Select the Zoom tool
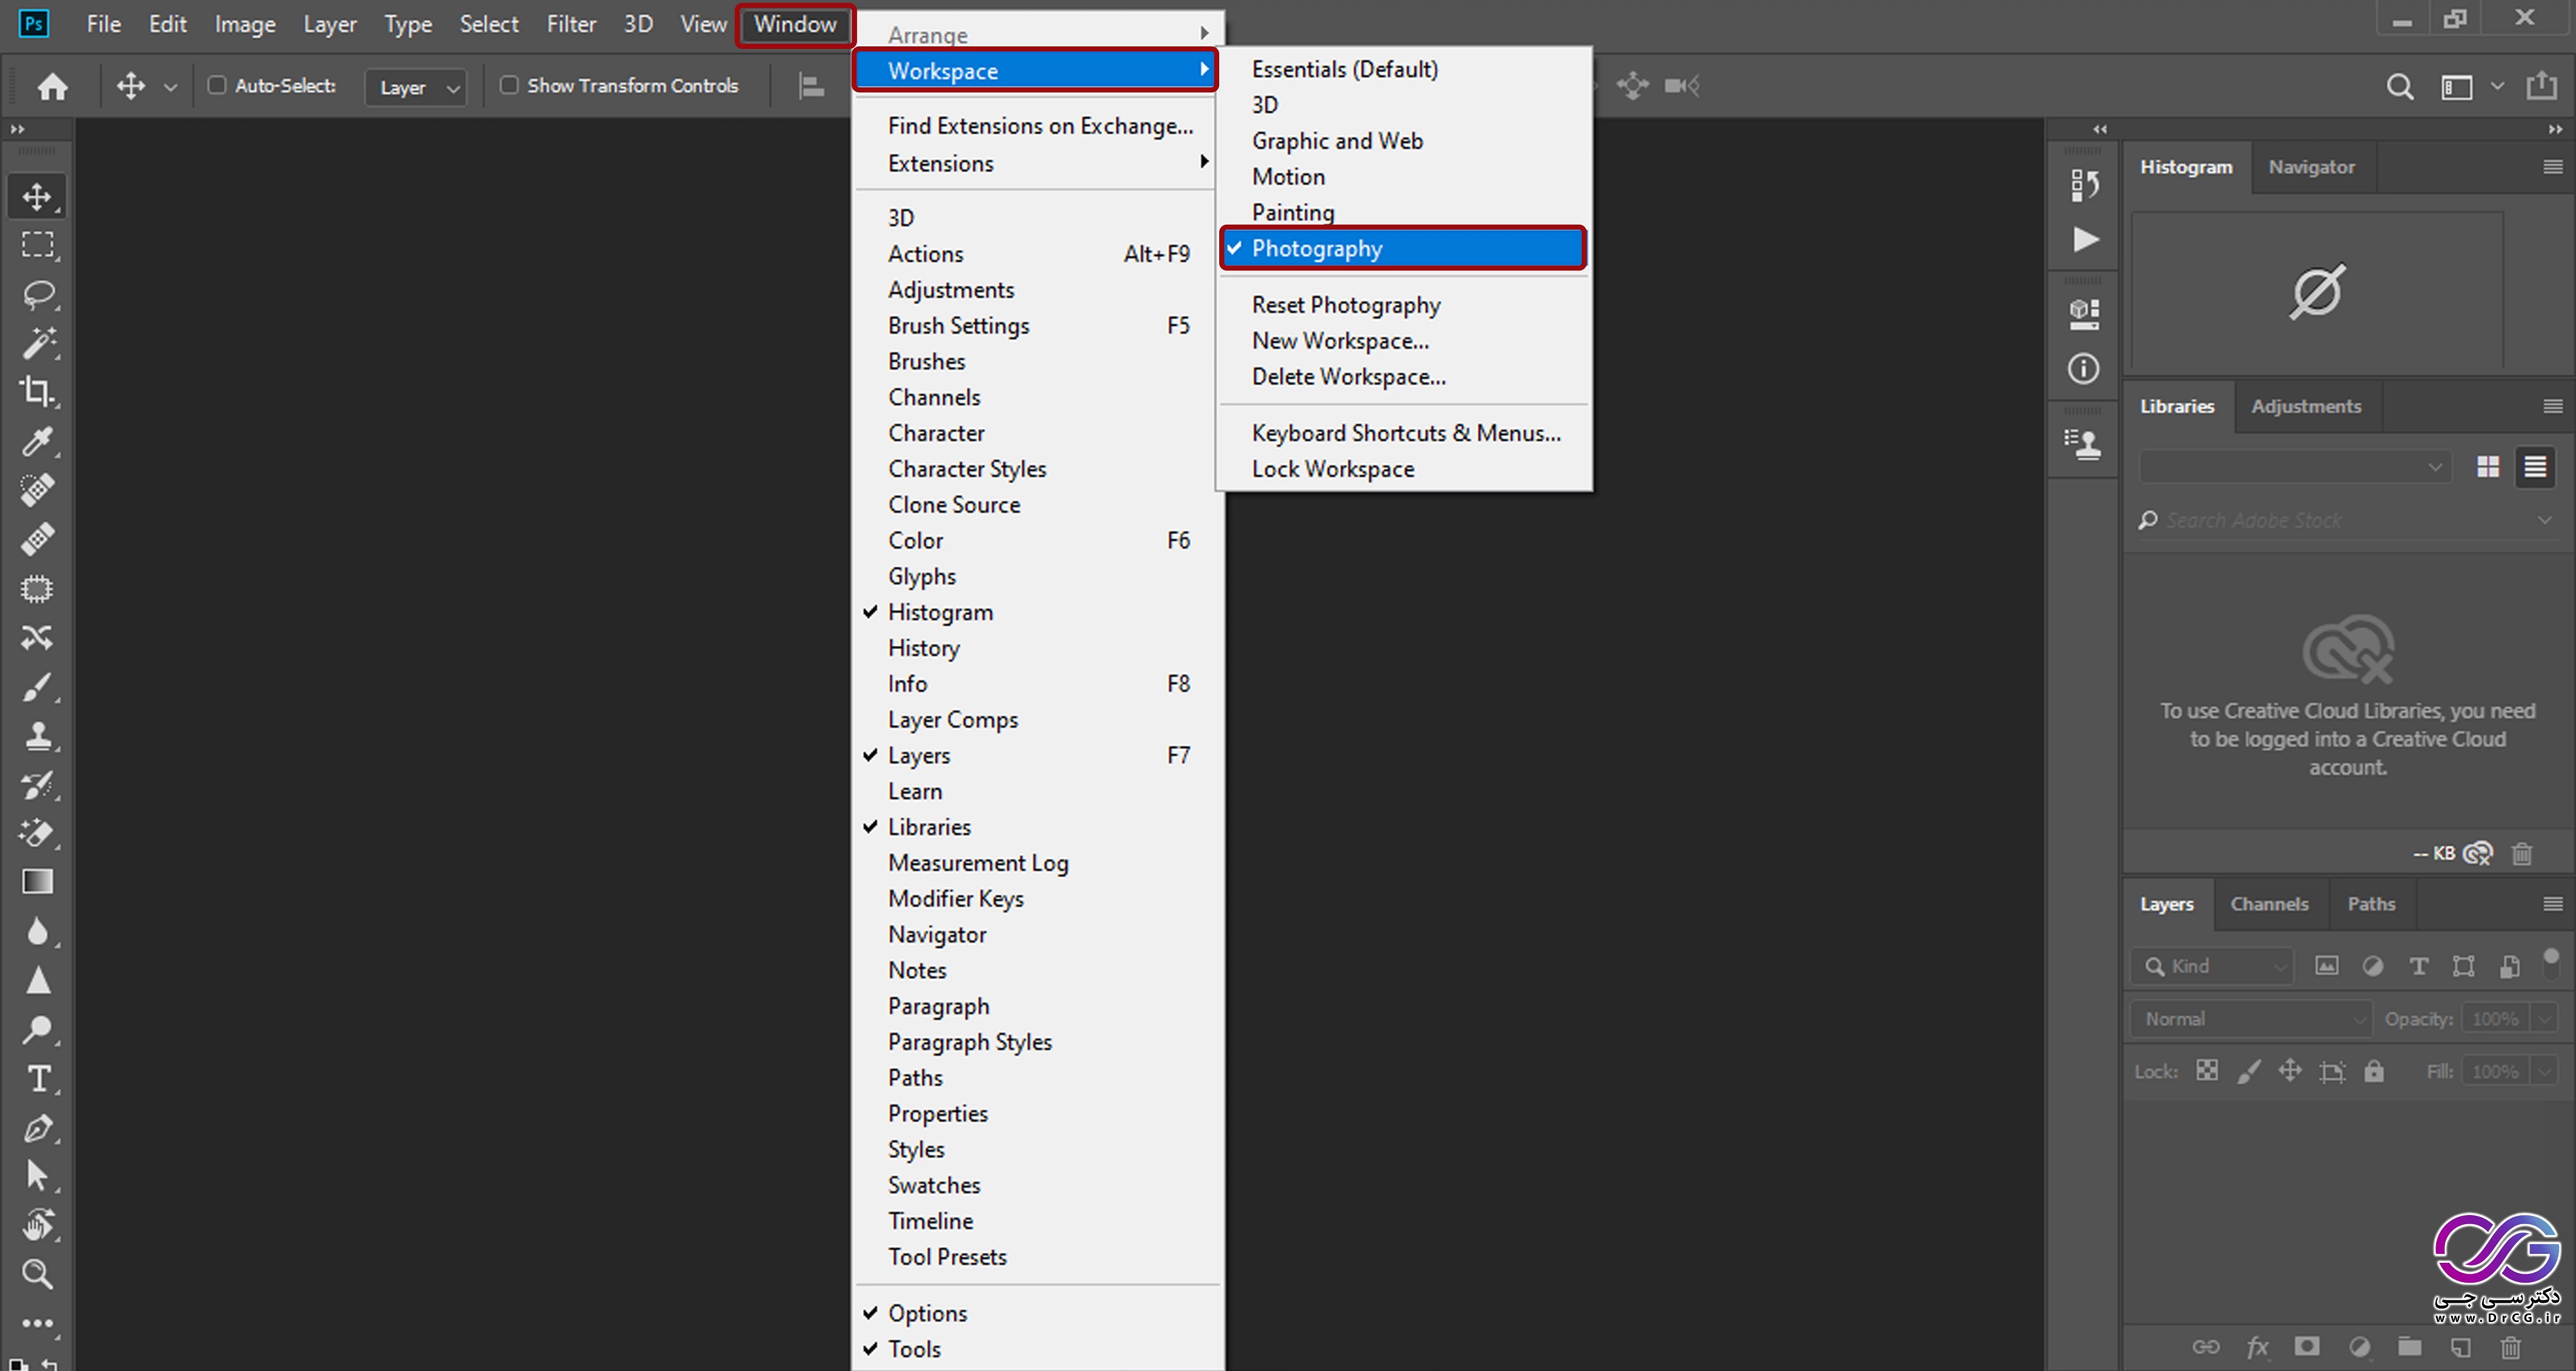The height and width of the screenshot is (1371, 2576). (x=37, y=1273)
